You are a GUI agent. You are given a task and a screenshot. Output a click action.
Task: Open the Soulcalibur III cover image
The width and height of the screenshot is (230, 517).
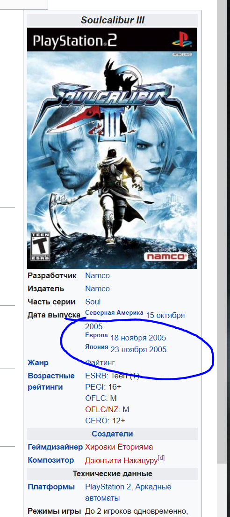coord(112,148)
